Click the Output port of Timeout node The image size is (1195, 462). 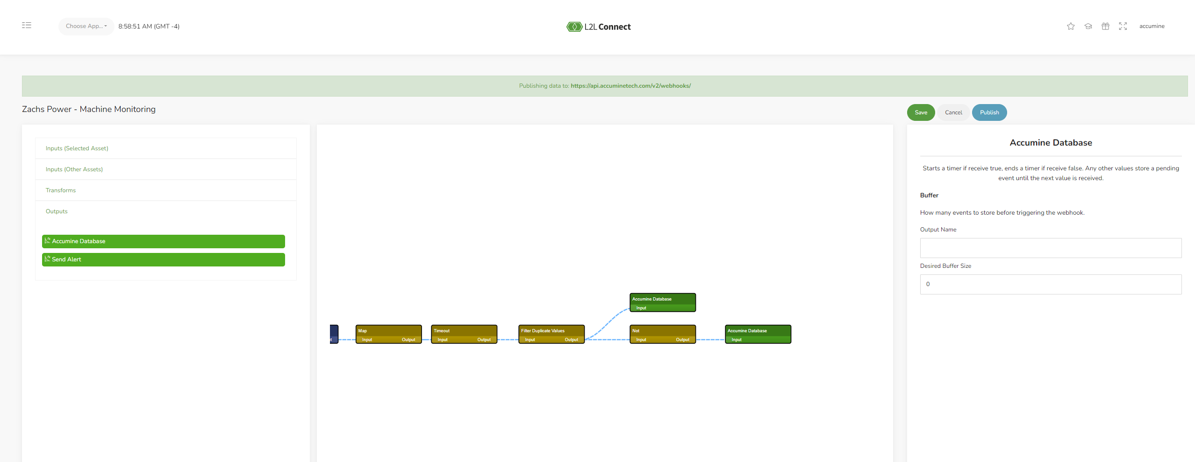[484, 340]
